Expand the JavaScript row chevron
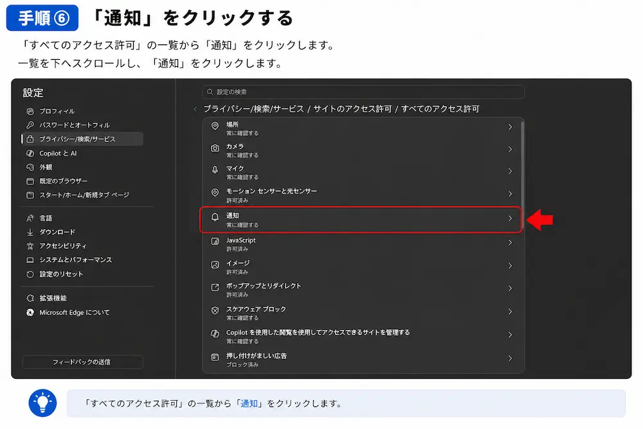Image resolution: width=643 pixels, height=429 pixels. pyautogui.click(x=510, y=242)
